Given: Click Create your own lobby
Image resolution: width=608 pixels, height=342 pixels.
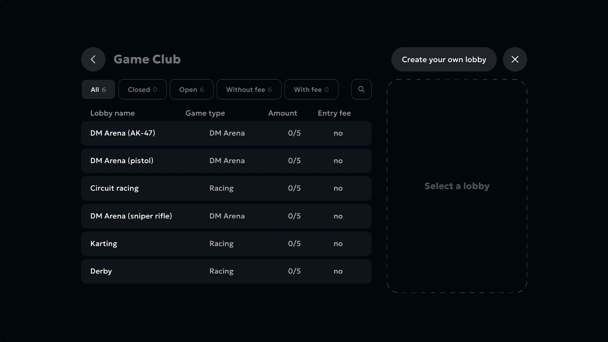Looking at the screenshot, I should (444, 59).
